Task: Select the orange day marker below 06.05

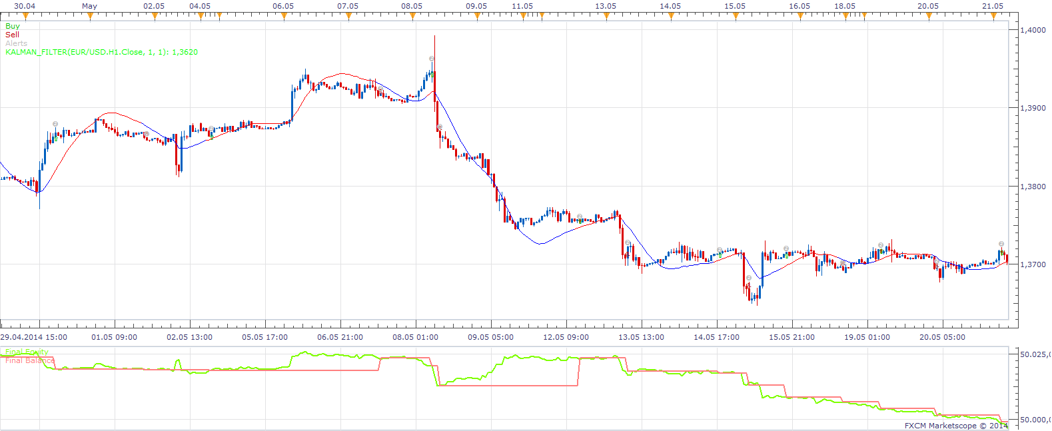Action: point(284,17)
